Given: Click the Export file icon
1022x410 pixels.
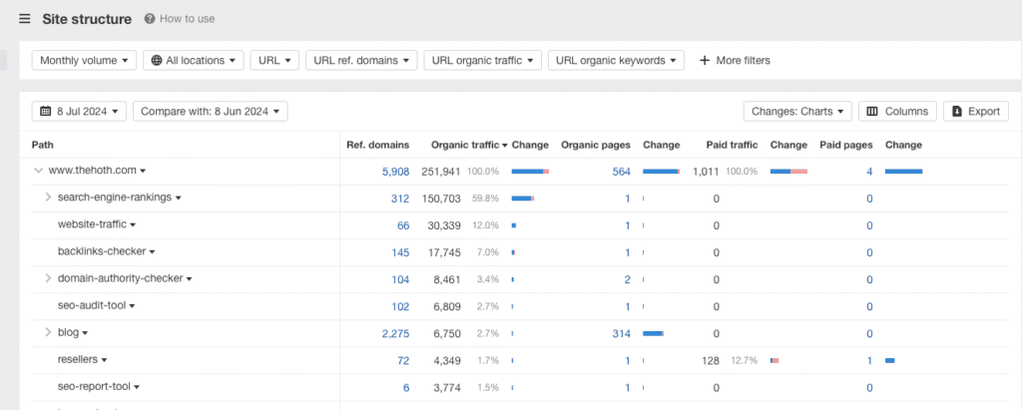Looking at the screenshot, I should [x=956, y=112].
